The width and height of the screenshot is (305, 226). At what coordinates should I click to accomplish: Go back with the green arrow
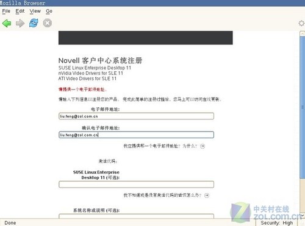coord(7,23)
